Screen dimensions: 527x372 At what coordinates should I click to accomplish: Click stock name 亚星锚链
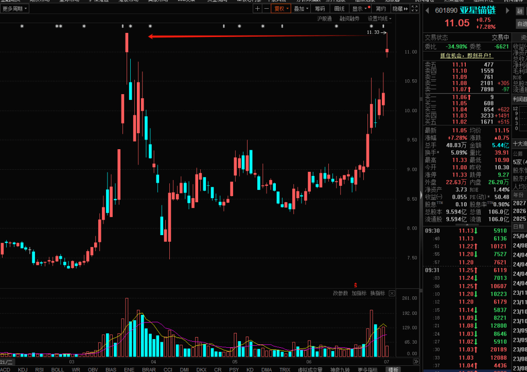tap(478, 10)
